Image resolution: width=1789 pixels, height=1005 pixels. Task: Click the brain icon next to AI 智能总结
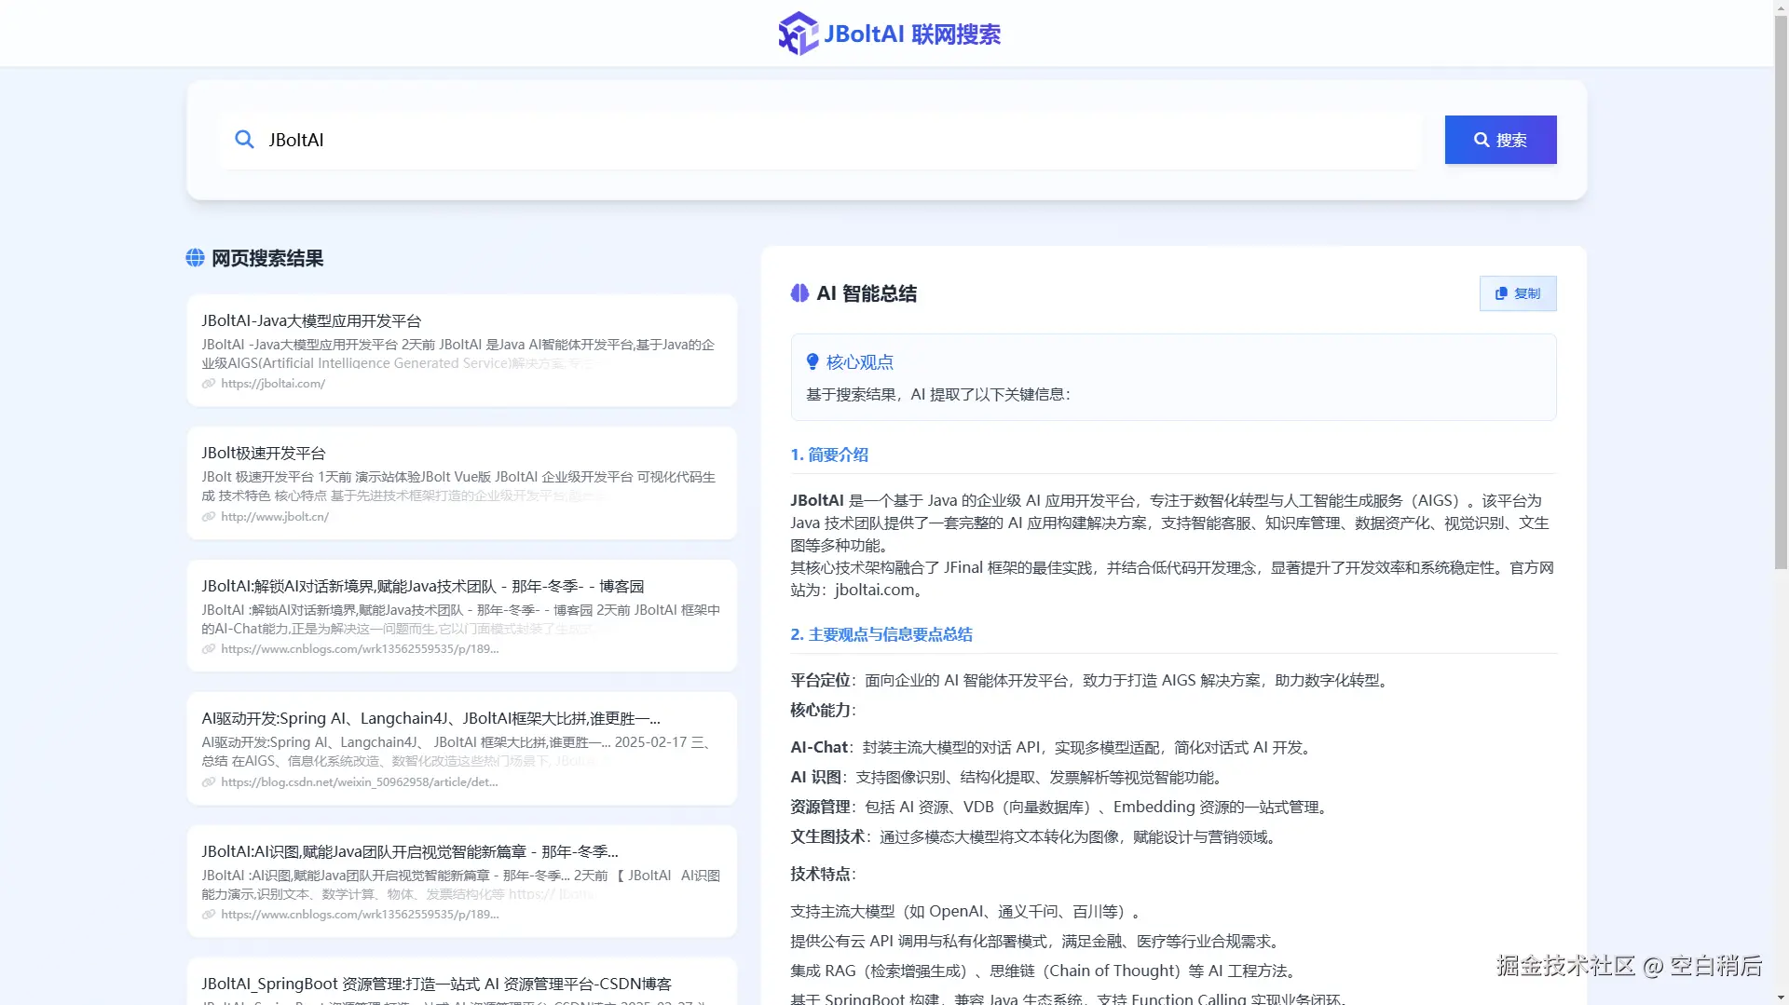point(799,293)
